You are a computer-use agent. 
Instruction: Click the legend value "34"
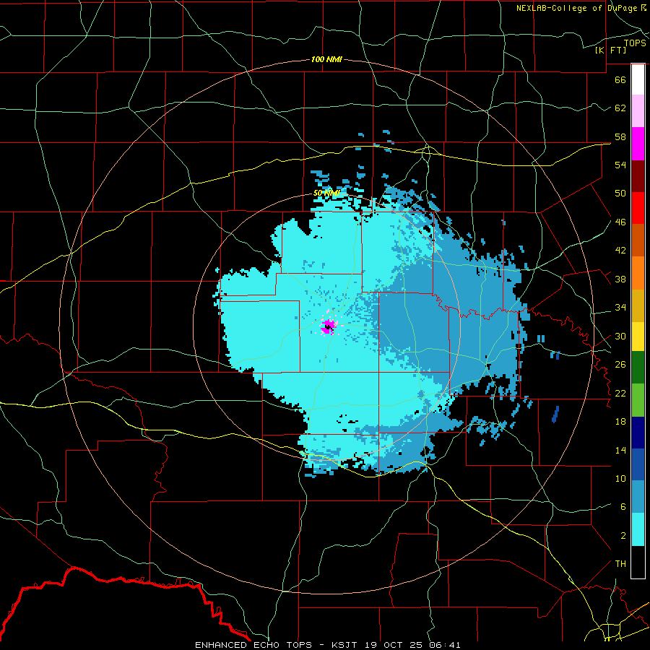(620, 308)
